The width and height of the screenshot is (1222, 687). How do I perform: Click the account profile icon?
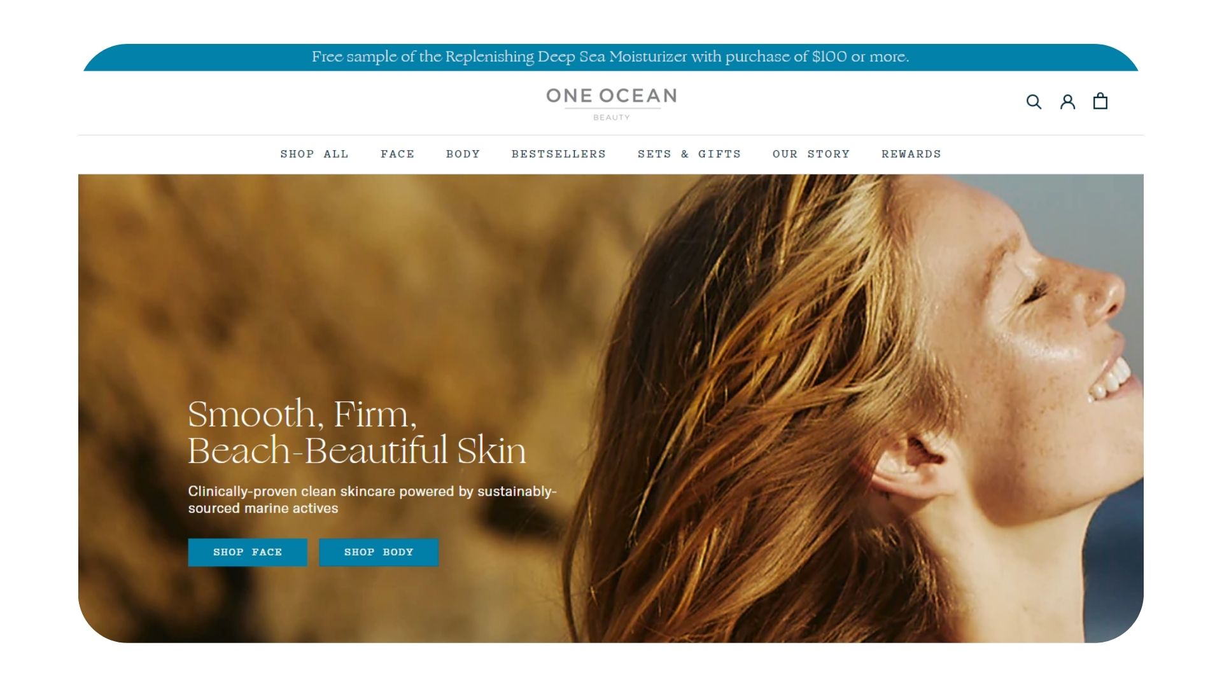[1067, 102]
